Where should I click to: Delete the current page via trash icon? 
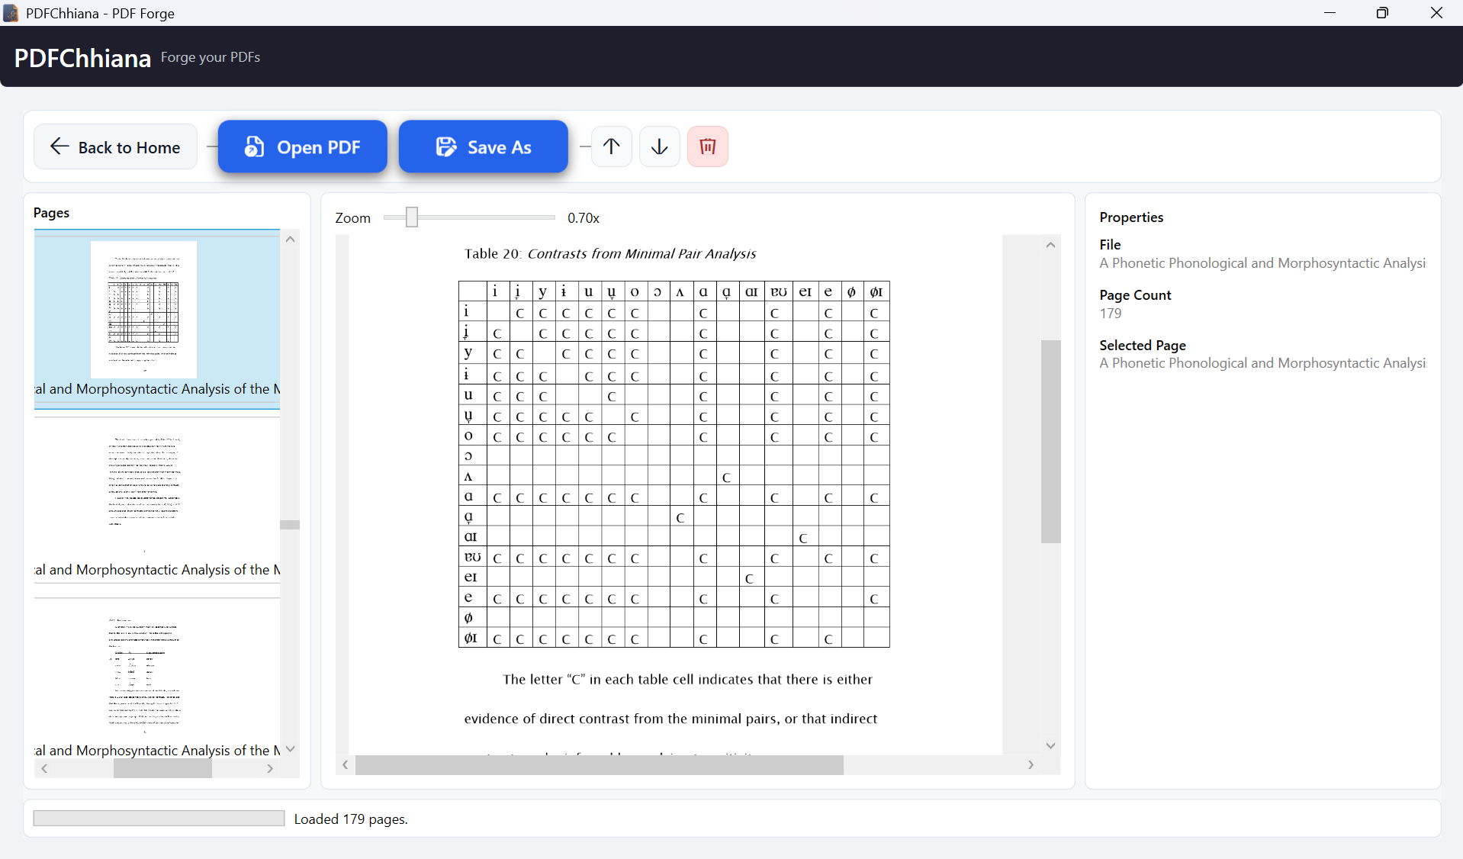point(708,146)
